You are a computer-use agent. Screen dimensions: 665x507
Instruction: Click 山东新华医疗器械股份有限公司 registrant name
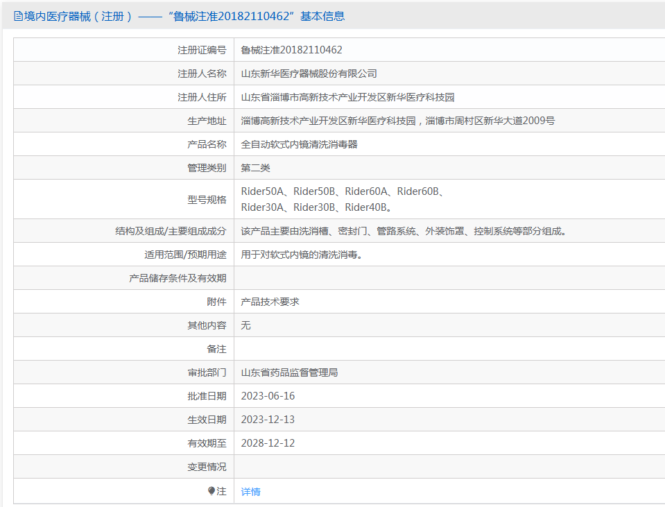309,74
